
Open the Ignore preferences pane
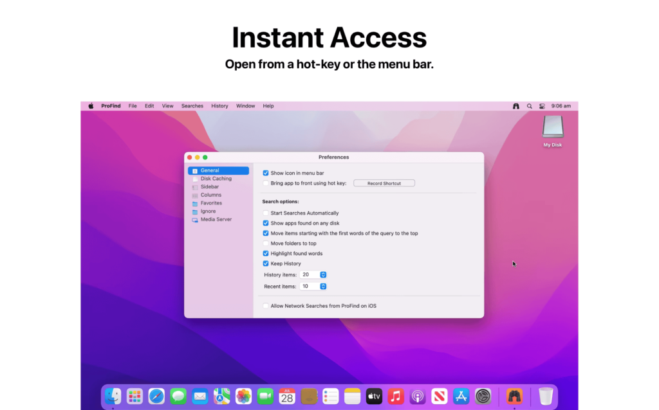[209, 211]
